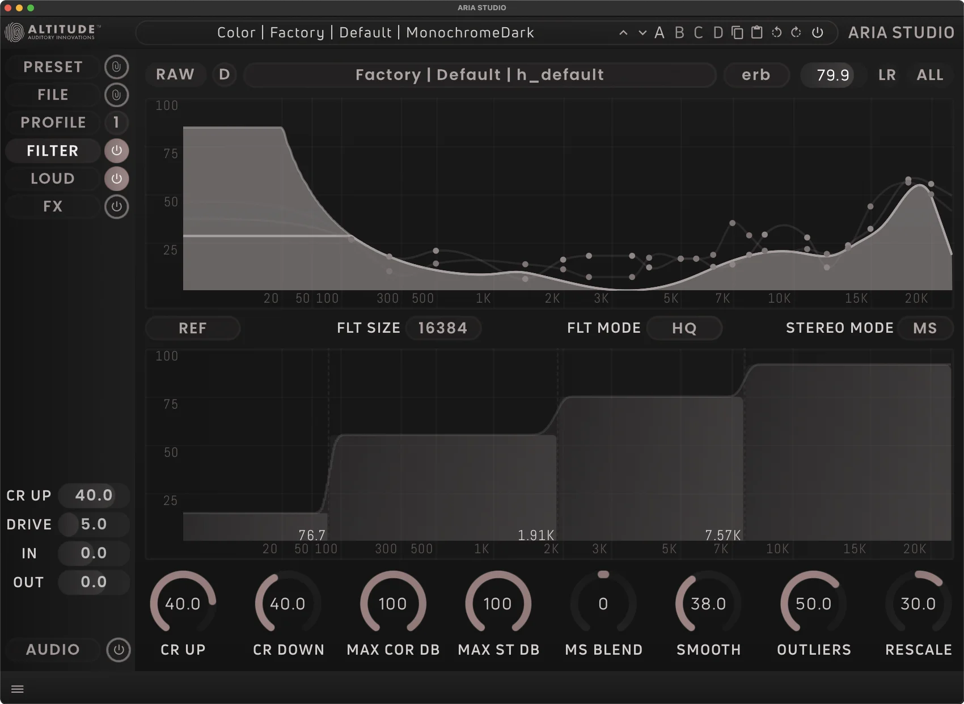Click the undo icon in the top toolbar
This screenshot has width=964, height=704.
[776, 32]
